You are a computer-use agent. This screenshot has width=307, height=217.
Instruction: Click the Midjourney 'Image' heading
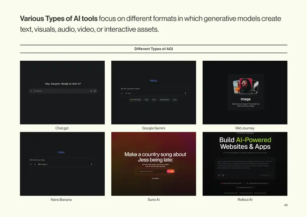coord(246,99)
